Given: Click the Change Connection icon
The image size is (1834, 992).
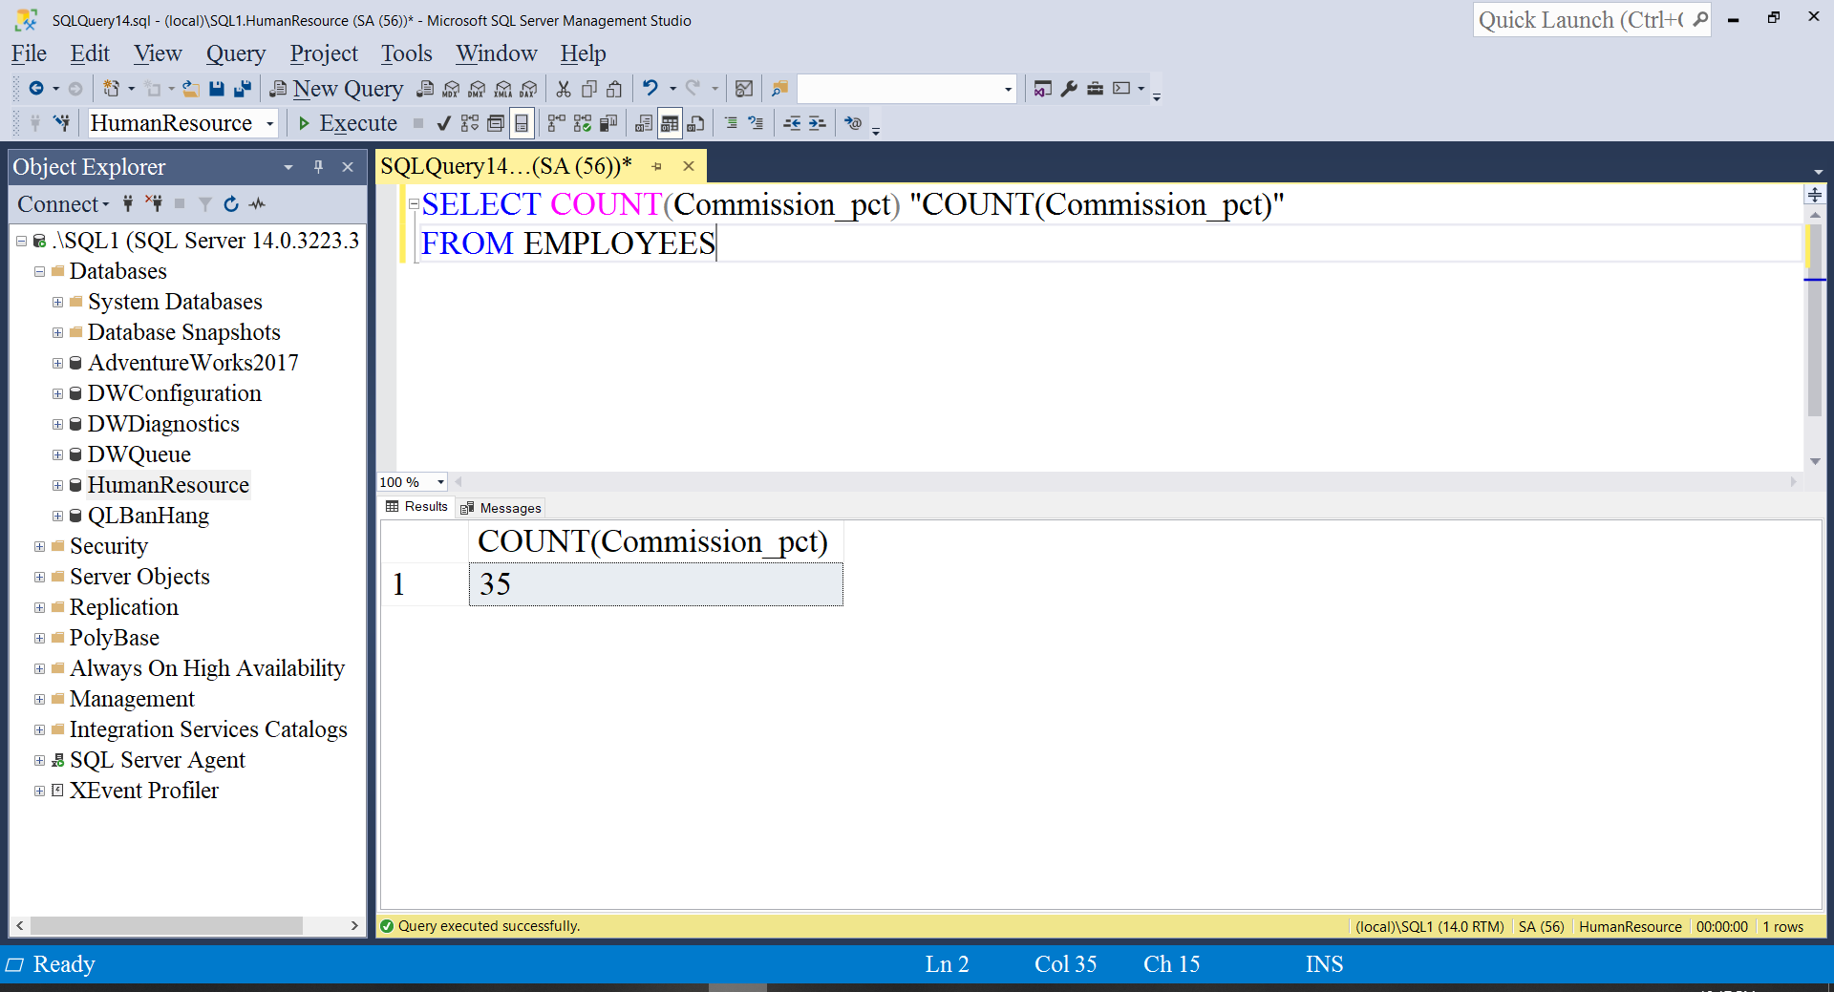Looking at the screenshot, I should point(62,123).
